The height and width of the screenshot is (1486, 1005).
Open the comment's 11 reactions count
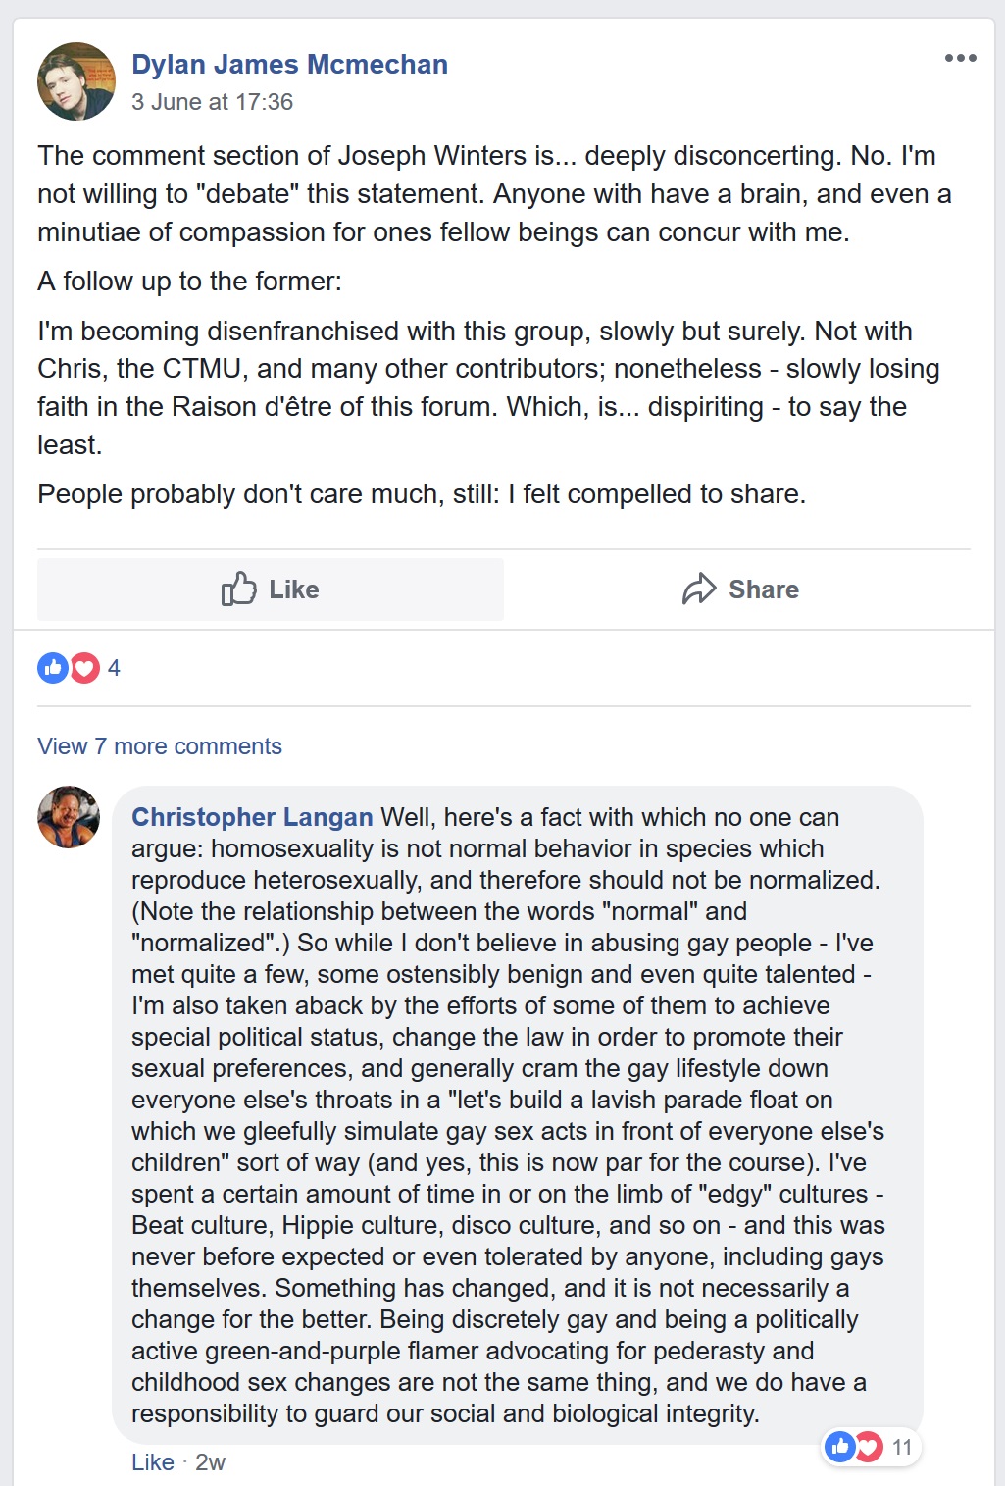902,1447
